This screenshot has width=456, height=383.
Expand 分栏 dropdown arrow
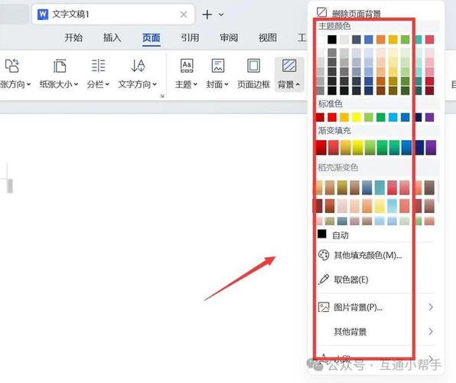pos(107,84)
